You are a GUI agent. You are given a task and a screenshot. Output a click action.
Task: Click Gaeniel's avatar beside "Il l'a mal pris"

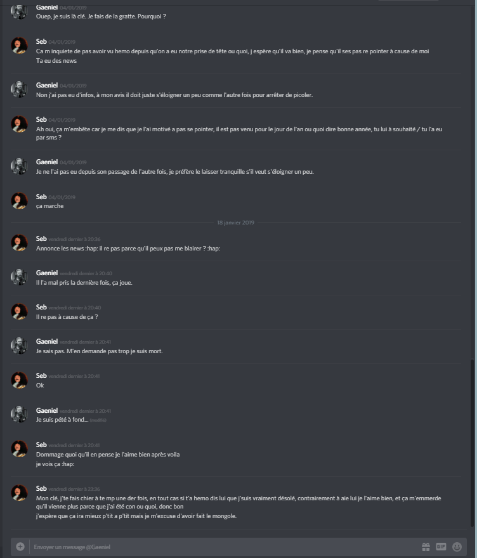(19, 277)
